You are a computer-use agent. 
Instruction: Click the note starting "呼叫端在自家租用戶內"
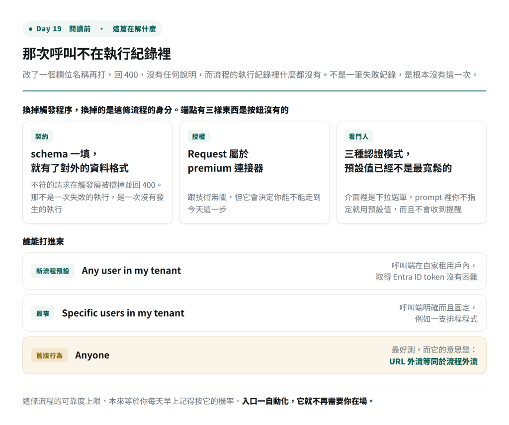coord(426,272)
